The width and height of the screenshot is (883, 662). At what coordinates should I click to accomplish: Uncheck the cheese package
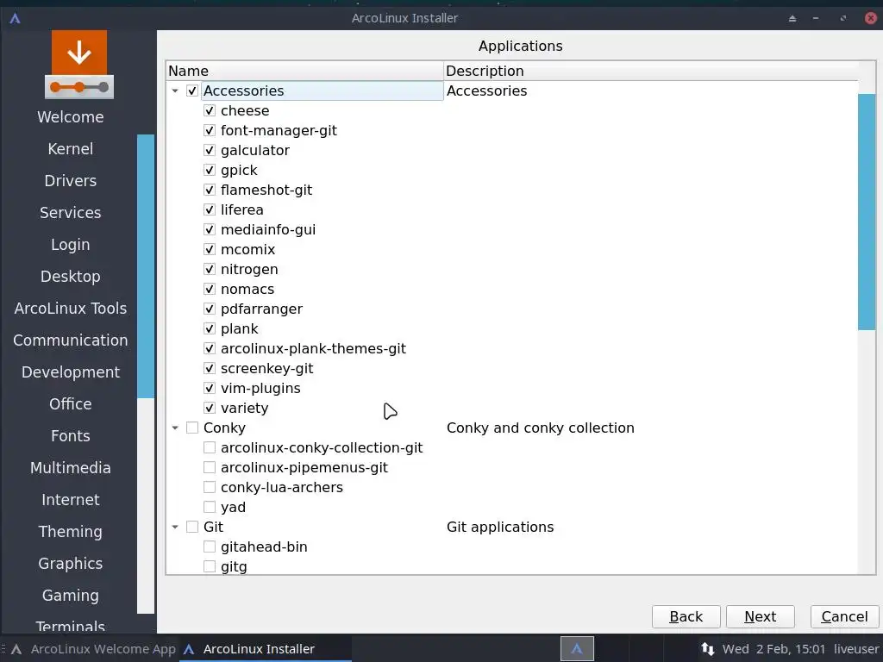[210, 110]
